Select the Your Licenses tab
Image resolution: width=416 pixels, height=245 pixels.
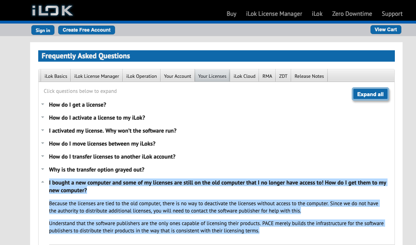(x=212, y=76)
